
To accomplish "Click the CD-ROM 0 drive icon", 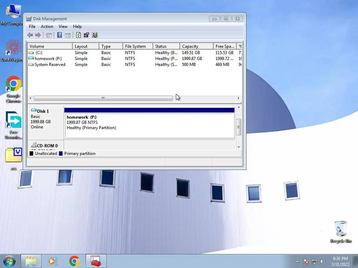I will (34, 145).
